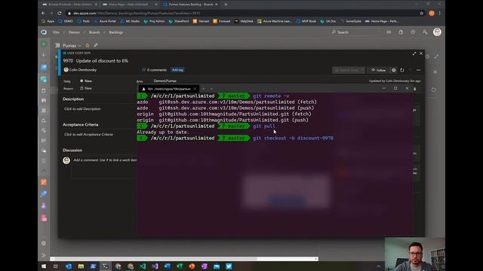The height and width of the screenshot is (271, 483).
Task: Click the work item title 'Update oil discount to 6%'
Action: (x=102, y=61)
